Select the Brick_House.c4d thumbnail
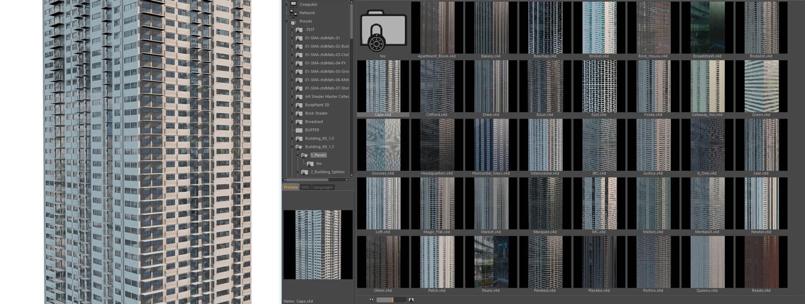The width and height of the screenshot is (805, 304). pyautogui.click(x=653, y=27)
